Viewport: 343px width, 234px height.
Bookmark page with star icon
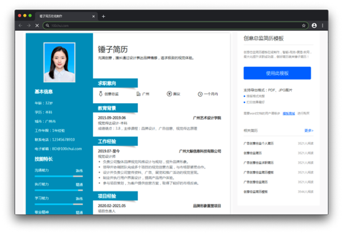(303, 25)
